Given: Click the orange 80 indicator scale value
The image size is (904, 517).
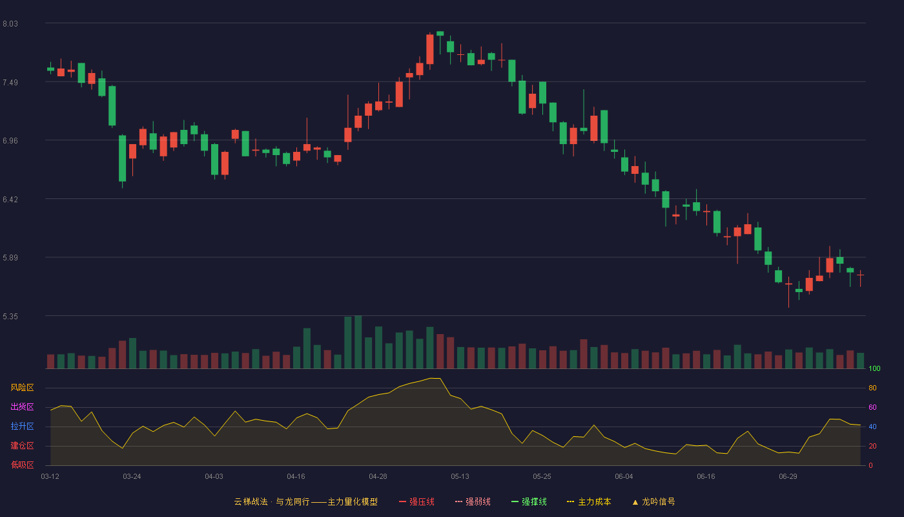Looking at the screenshot, I should [x=872, y=388].
